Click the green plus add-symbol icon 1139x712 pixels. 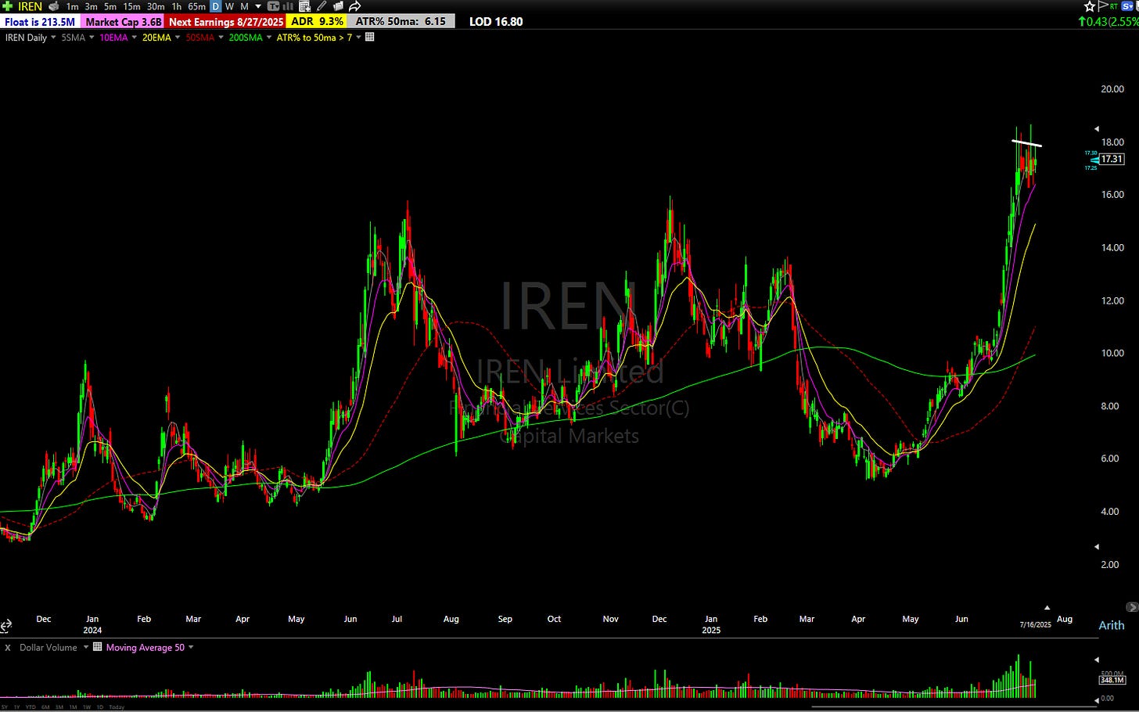coord(7,6)
